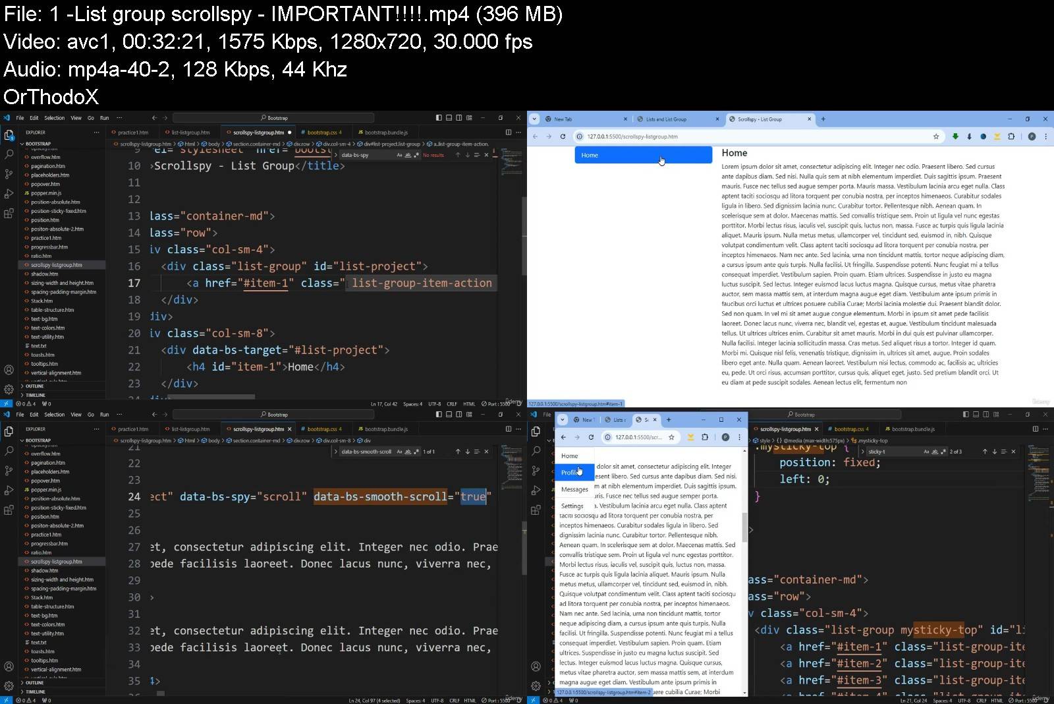Open three-dot Chrome menu in large browser
Viewport: 1054px width, 704px height.
point(1045,136)
